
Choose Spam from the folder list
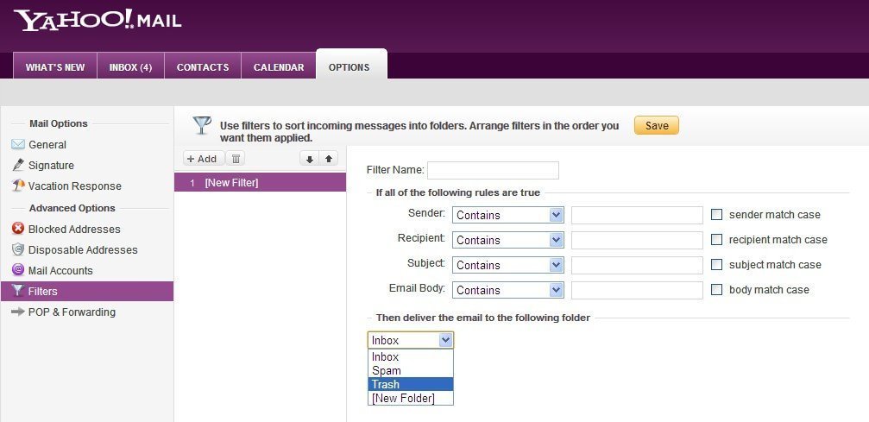[x=411, y=370]
